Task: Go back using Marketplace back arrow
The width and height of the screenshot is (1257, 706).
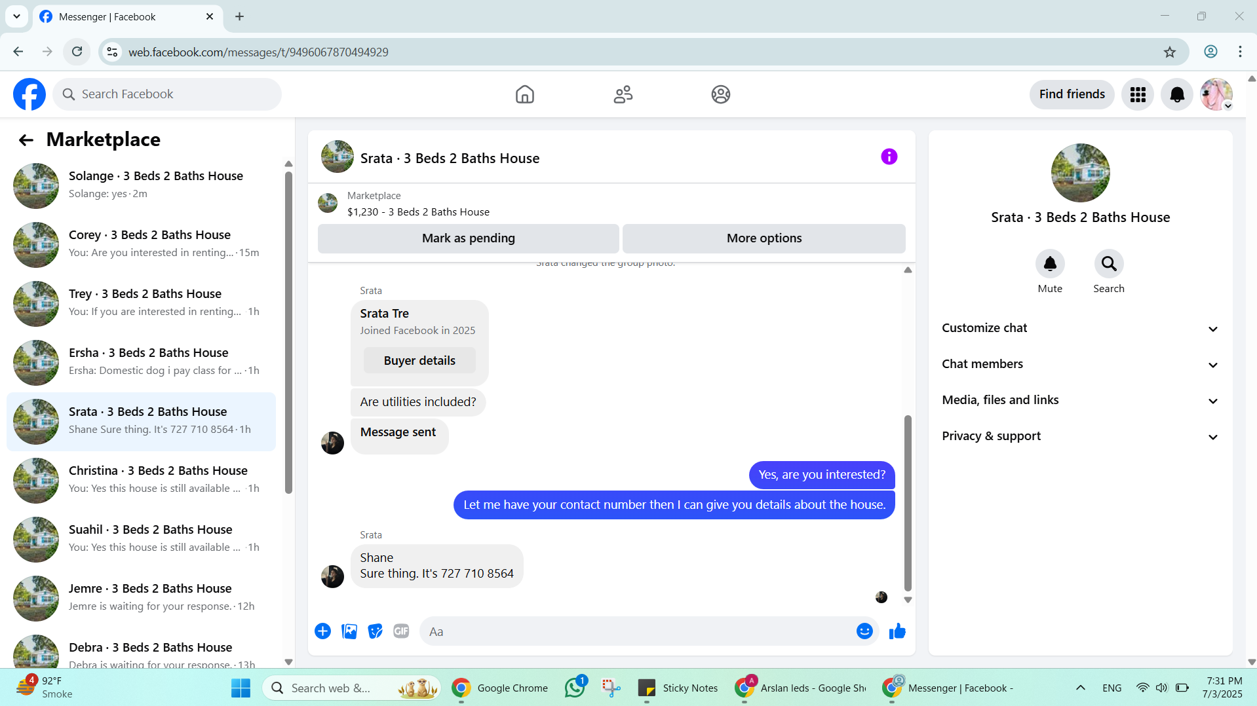Action: pyautogui.click(x=26, y=139)
